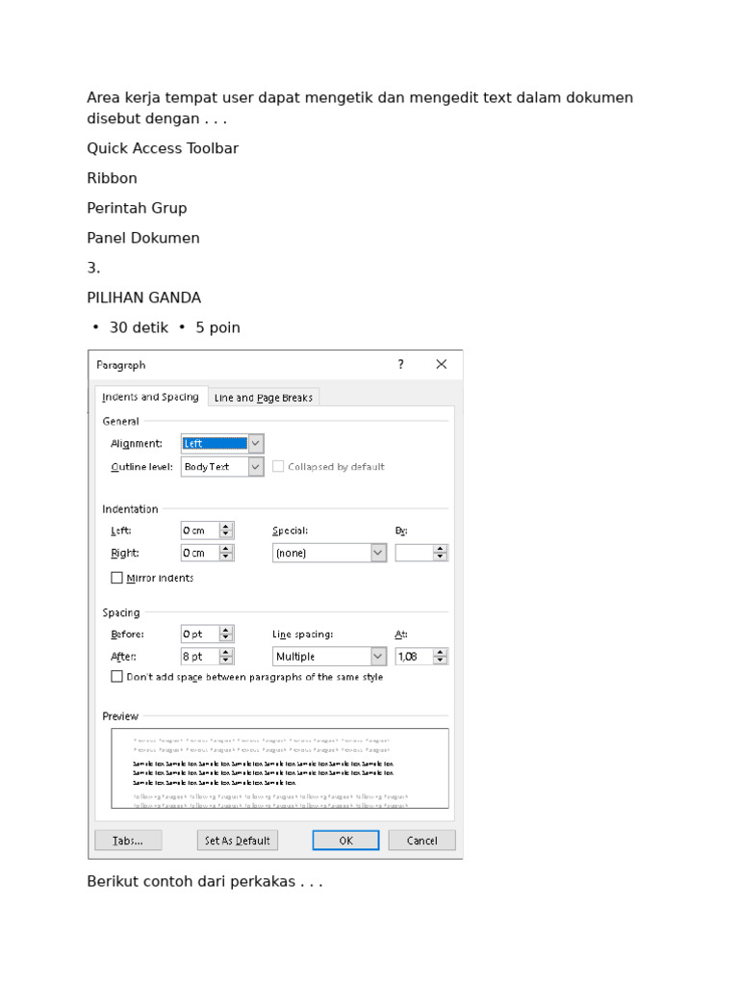739x986 pixels.
Task: Adjust the At line spacing spinner
Action: [441, 657]
